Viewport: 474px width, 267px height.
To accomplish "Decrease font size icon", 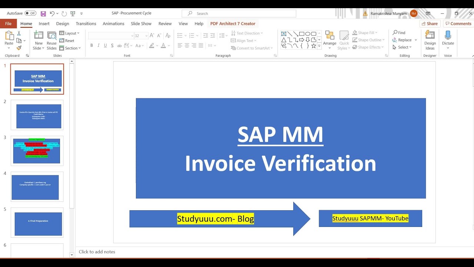I will [x=159, y=36].
